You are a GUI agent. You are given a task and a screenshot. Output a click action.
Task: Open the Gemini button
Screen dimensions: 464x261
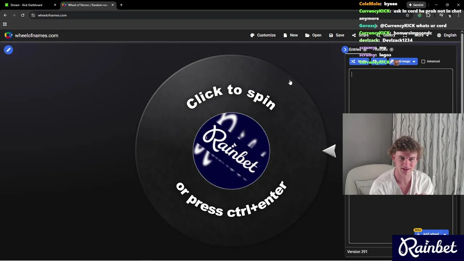tap(415, 5)
